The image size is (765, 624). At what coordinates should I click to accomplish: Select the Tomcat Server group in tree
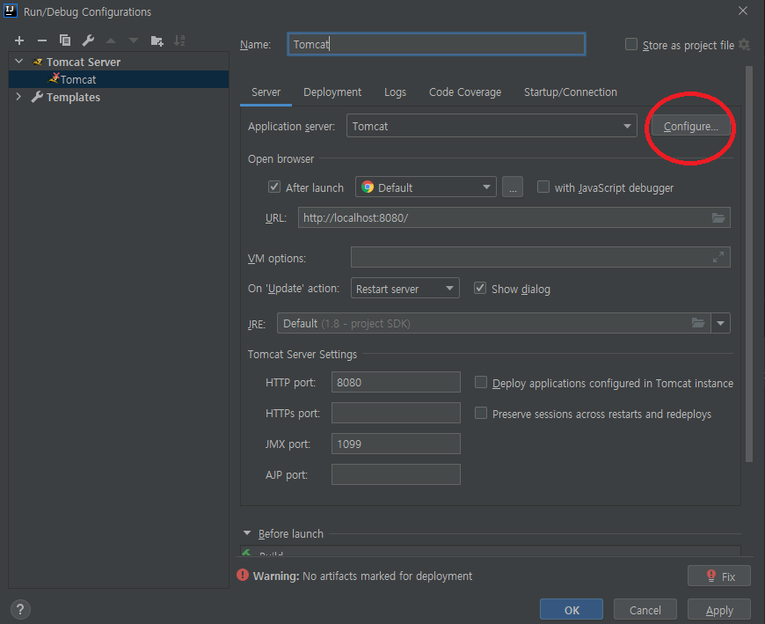tap(119, 62)
